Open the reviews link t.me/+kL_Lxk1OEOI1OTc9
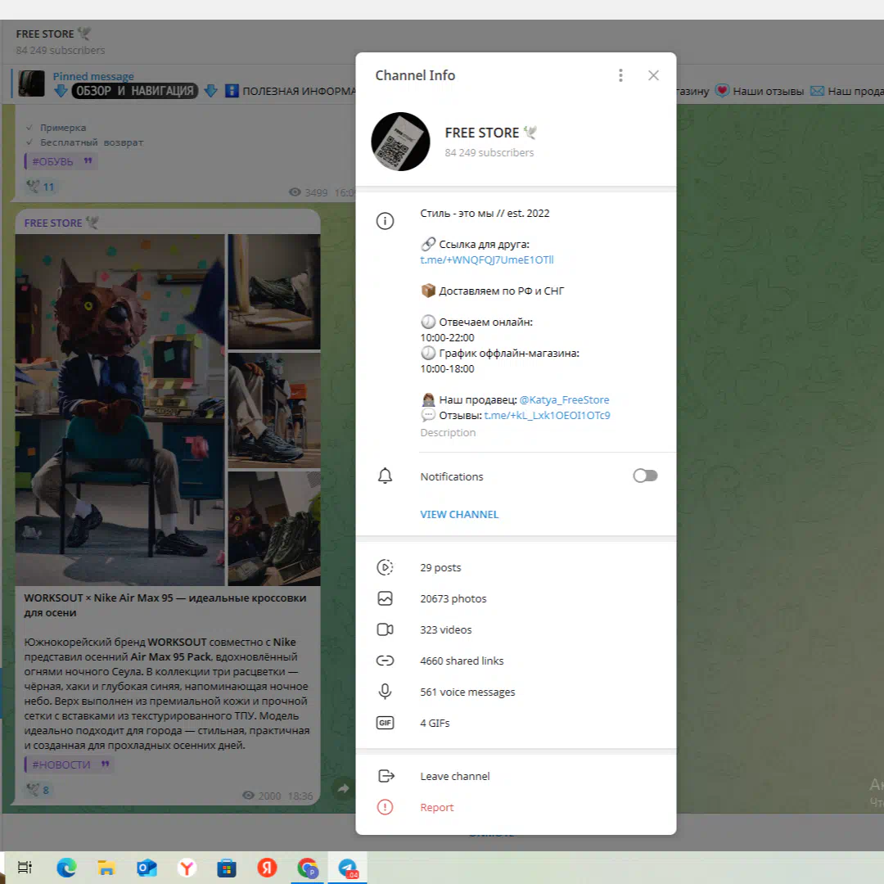Image resolution: width=884 pixels, height=884 pixels. pyautogui.click(x=547, y=416)
